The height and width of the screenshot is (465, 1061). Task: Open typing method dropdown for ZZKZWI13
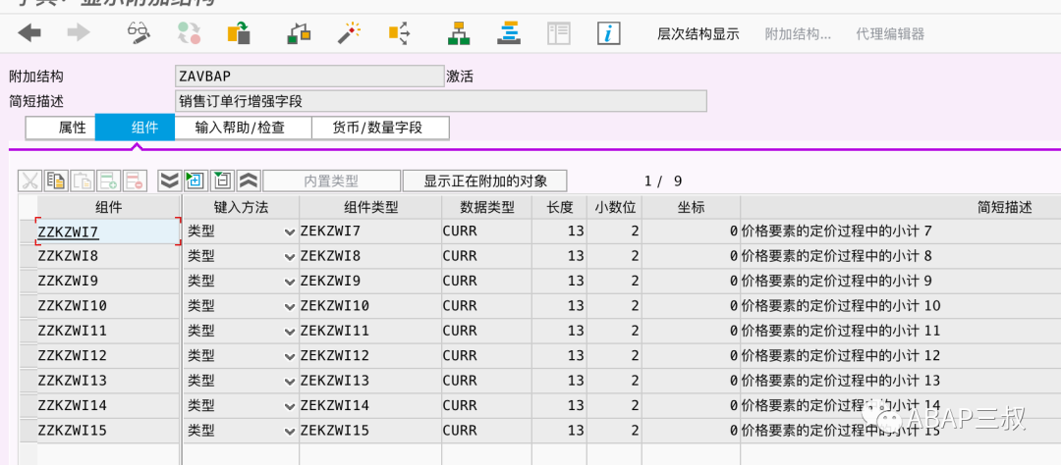click(290, 382)
